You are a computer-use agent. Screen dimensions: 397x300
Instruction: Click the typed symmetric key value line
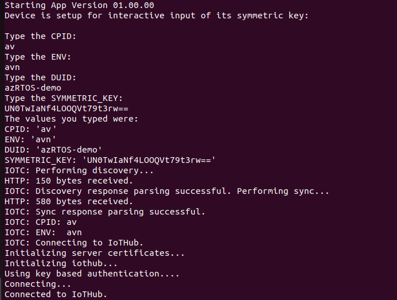pyautogui.click(x=67, y=108)
